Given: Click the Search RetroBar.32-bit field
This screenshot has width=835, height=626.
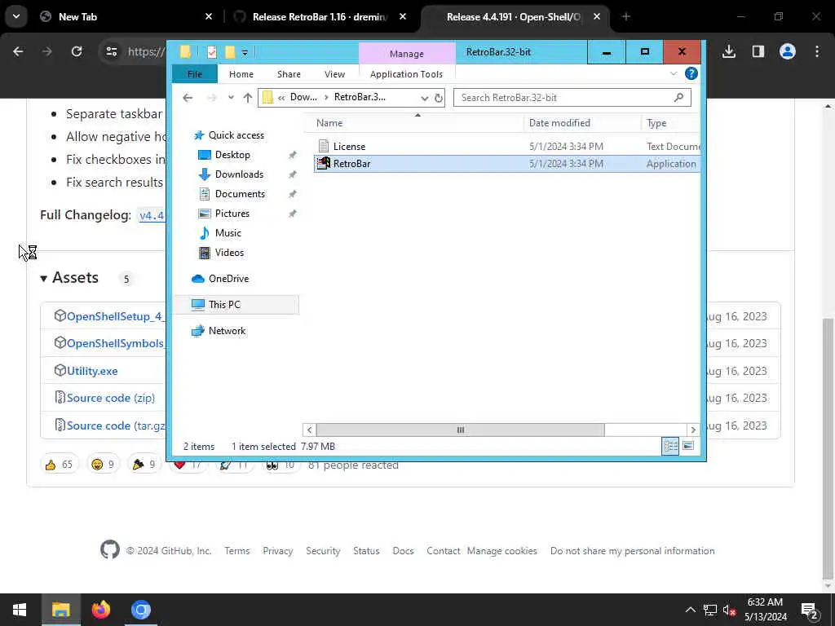Looking at the screenshot, I should click(x=572, y=98).
